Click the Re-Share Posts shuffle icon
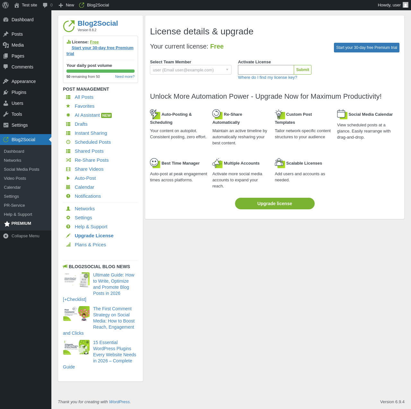Screen dimensions: 411x409 pos(68,160)
